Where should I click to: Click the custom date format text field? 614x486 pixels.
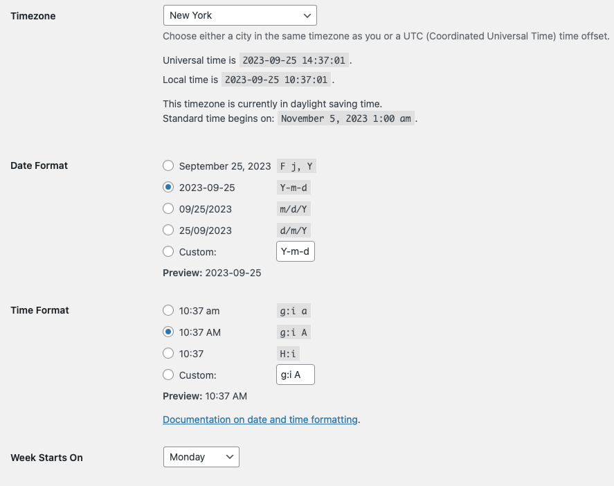point(296,251)
